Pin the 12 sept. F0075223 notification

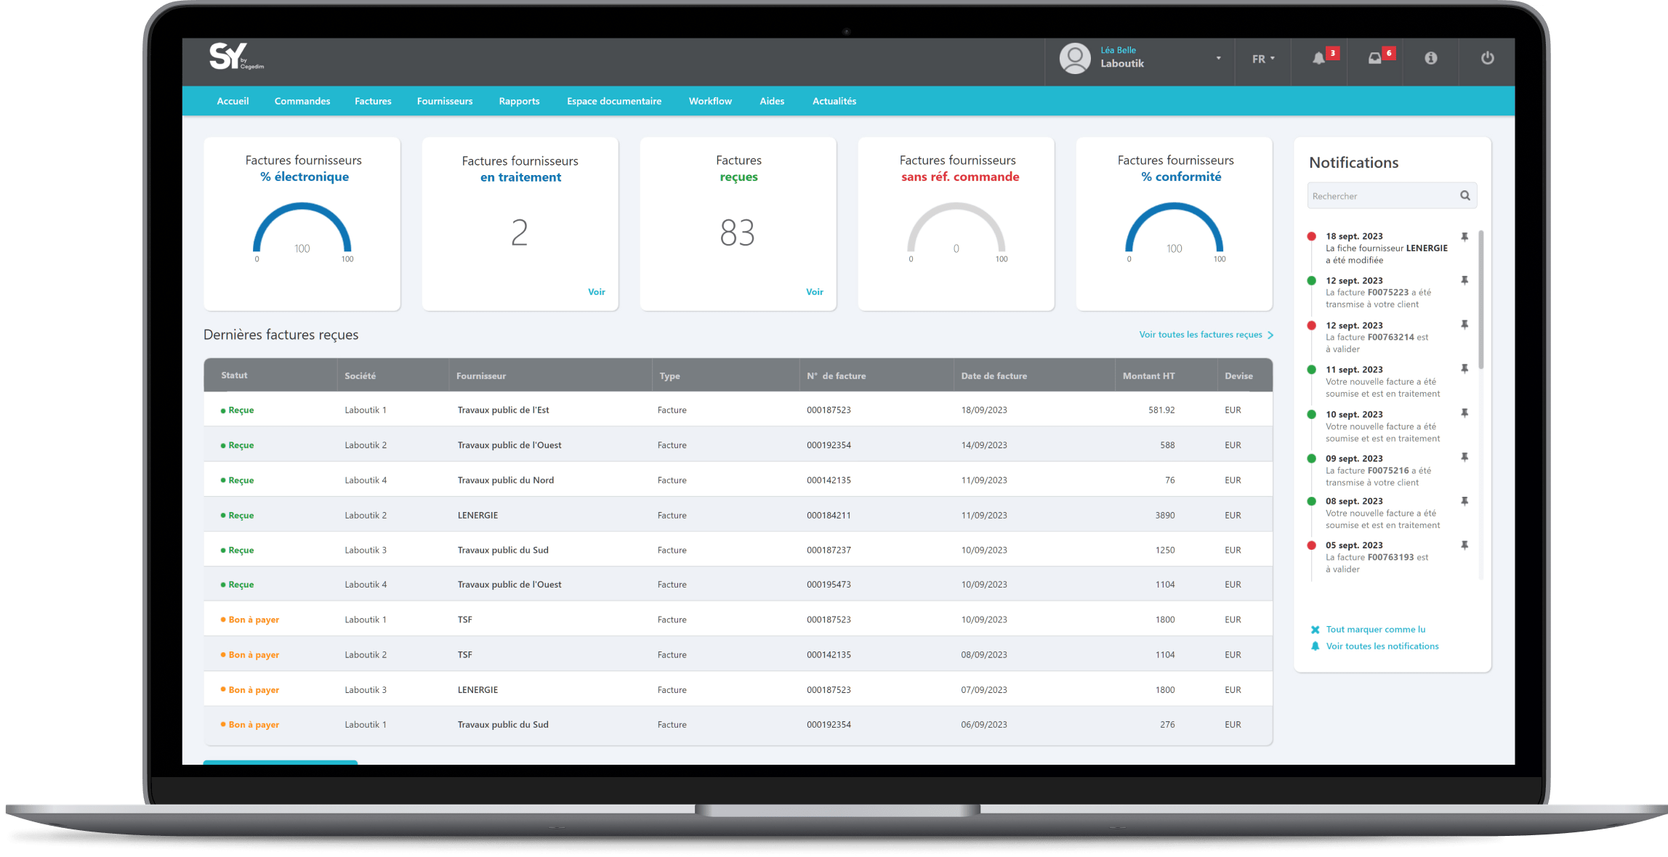click(1464, 280)
